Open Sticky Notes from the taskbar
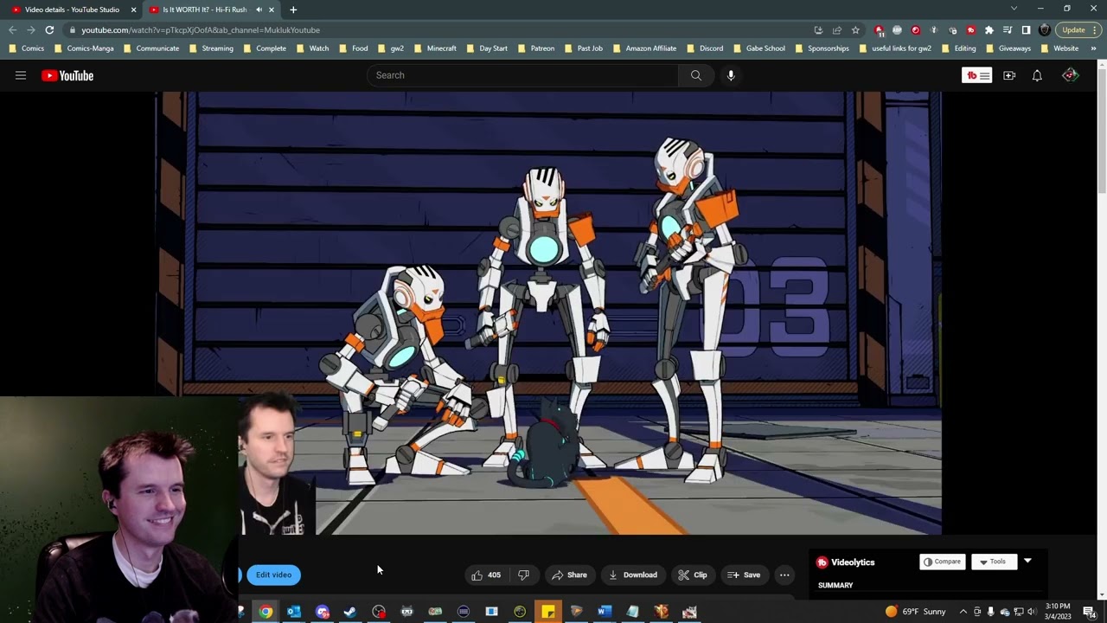Viewport: 1107px width, 623px height. (x=548, y=612)
